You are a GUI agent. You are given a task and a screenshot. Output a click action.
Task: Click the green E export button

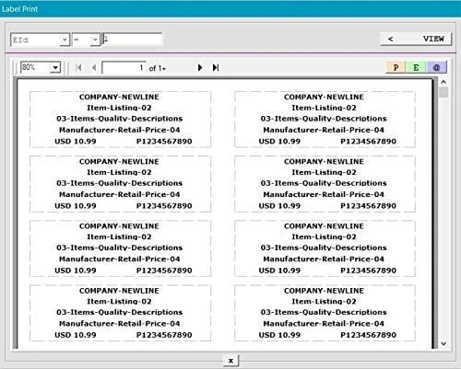[x=416, y=67]
